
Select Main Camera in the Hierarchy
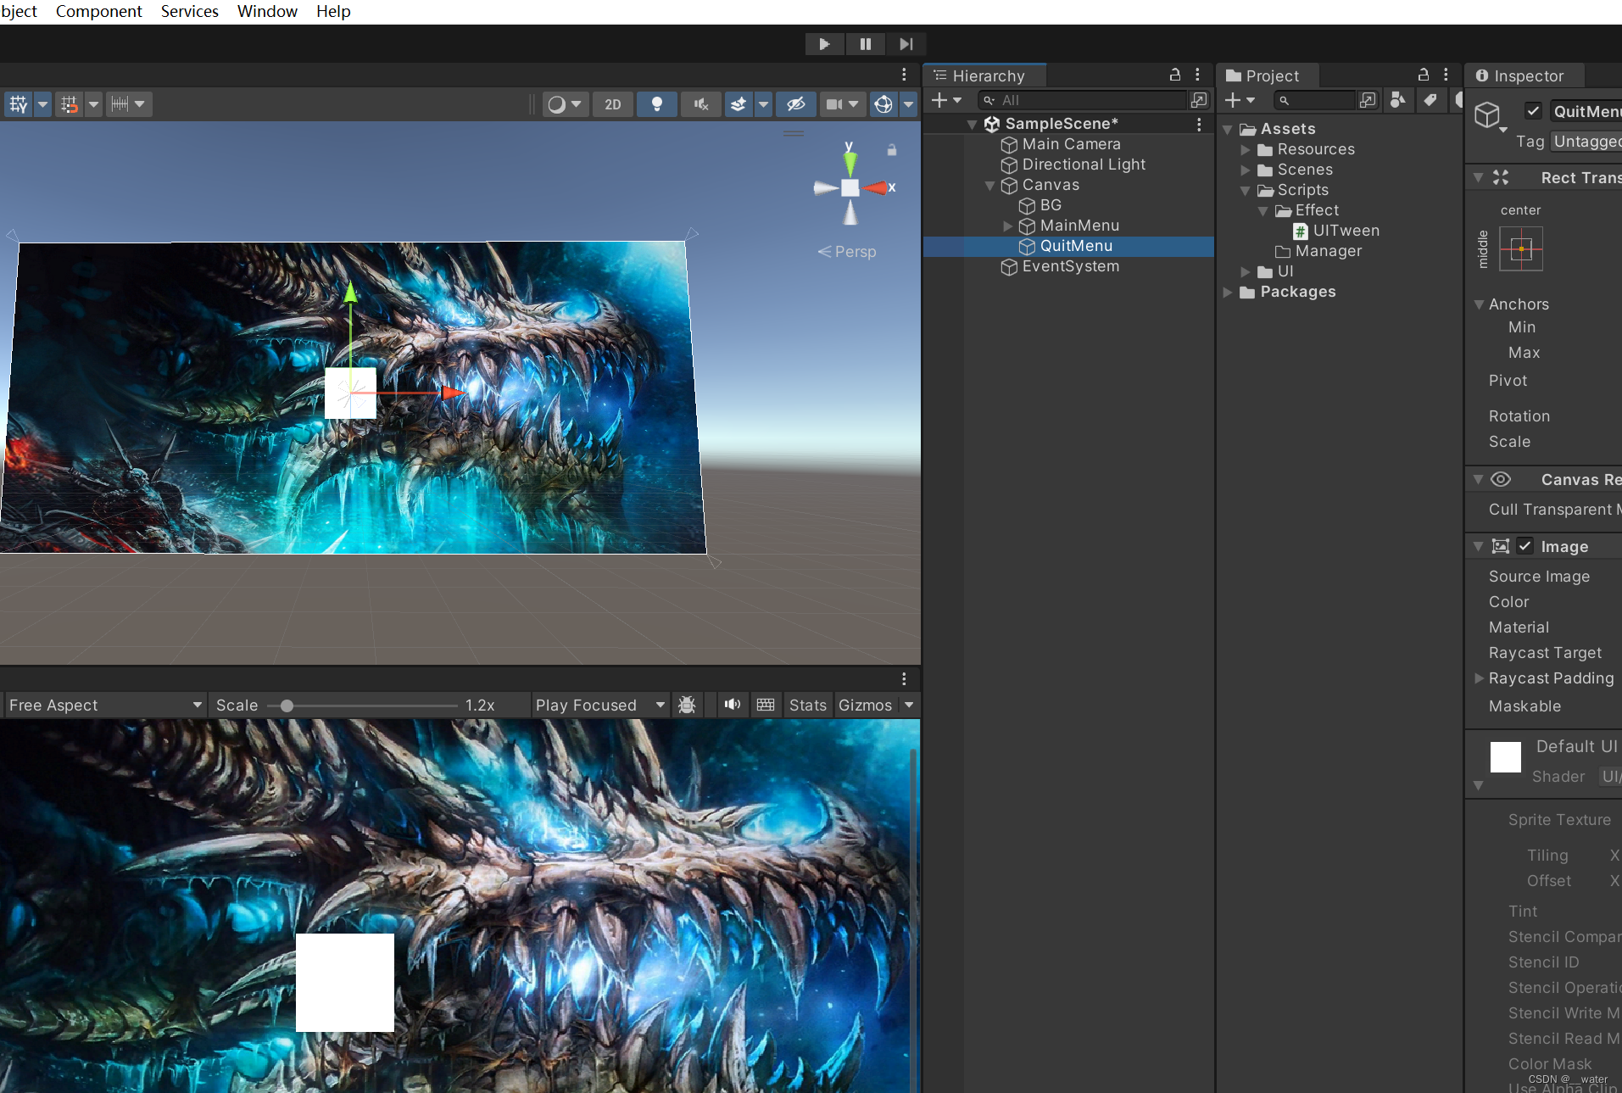[x=1071, y=144]
